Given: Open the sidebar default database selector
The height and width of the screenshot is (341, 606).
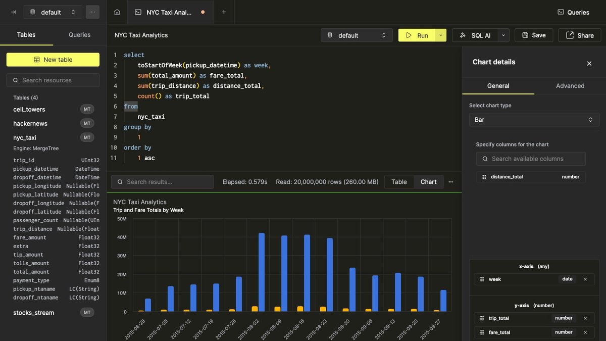Looking at the screenshot, I should (53, 12).
